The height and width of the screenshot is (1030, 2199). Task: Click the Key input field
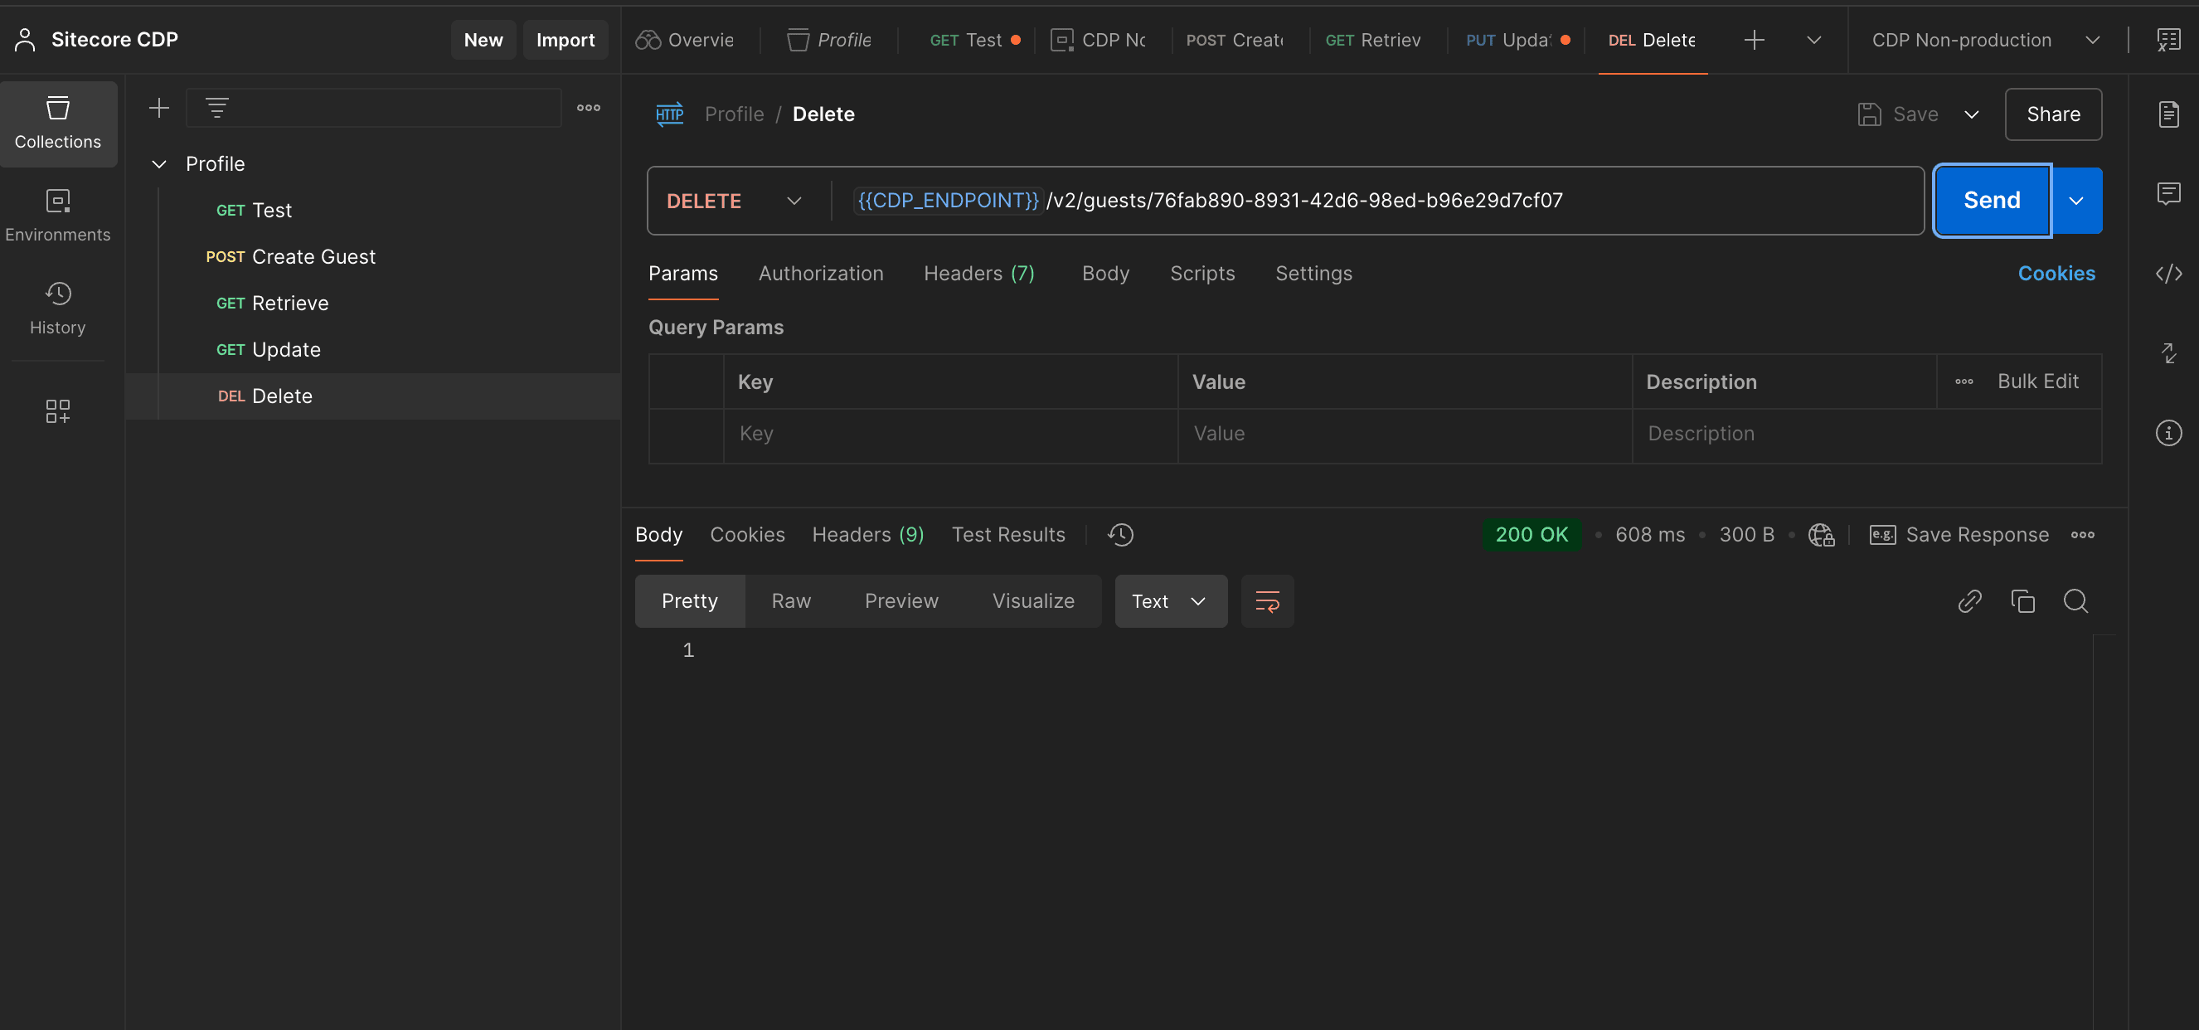click(x=949, y=434)
